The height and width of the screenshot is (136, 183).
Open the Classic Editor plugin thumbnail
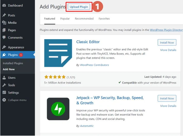(58, 53)
